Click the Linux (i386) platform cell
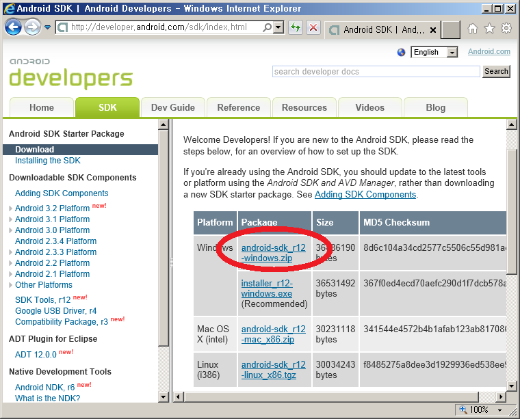Viewport: 520px width, 419px height. (215, 370)
